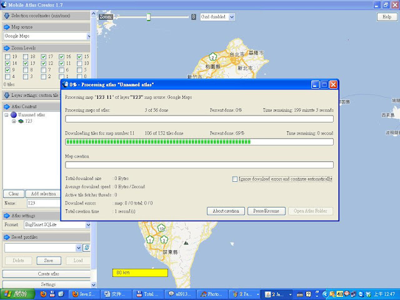Switch to Java S... taskbar window

pyautogui.click(x=85, y=294)
